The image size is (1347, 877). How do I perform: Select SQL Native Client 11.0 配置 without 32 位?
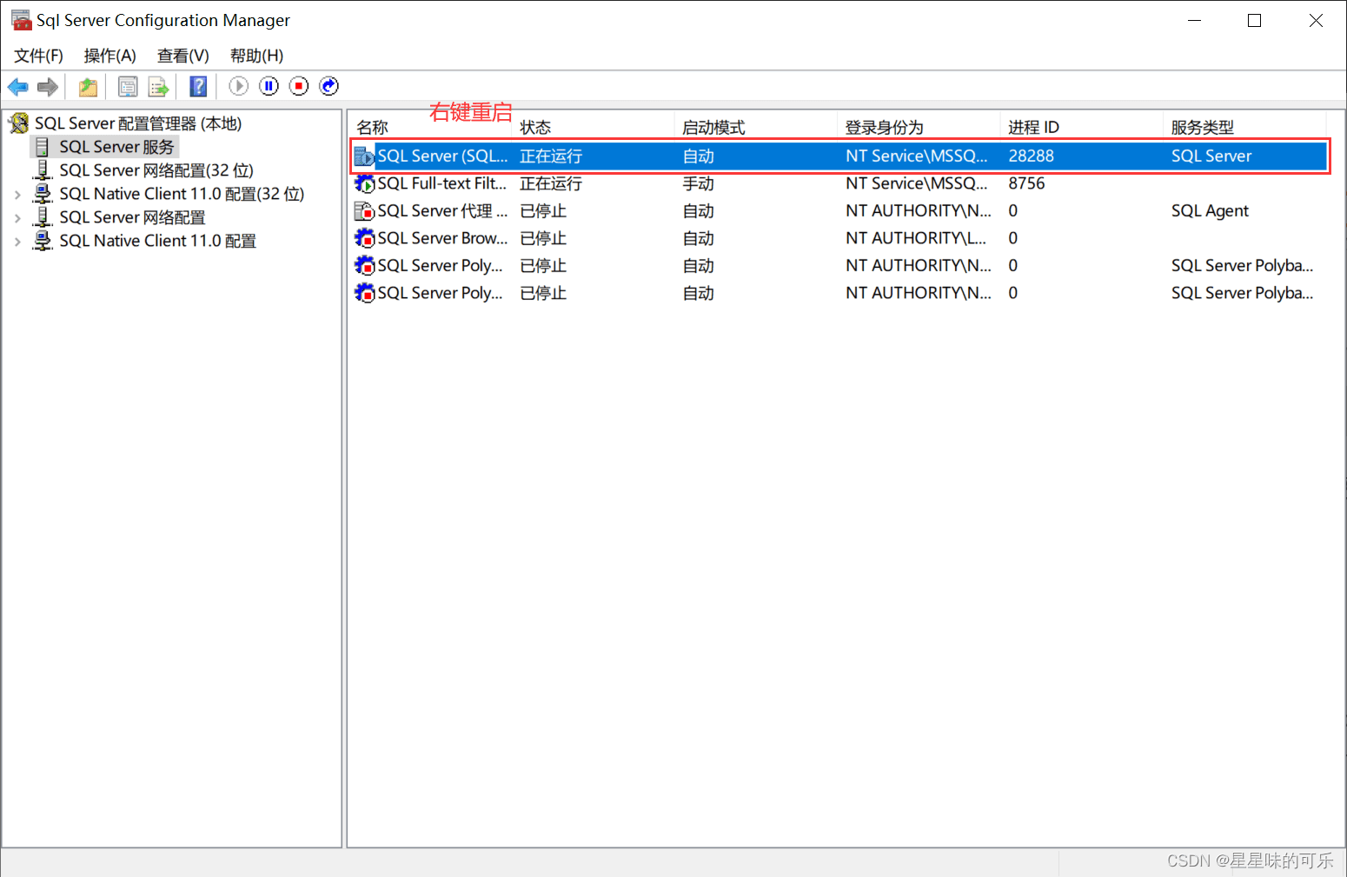157,241
